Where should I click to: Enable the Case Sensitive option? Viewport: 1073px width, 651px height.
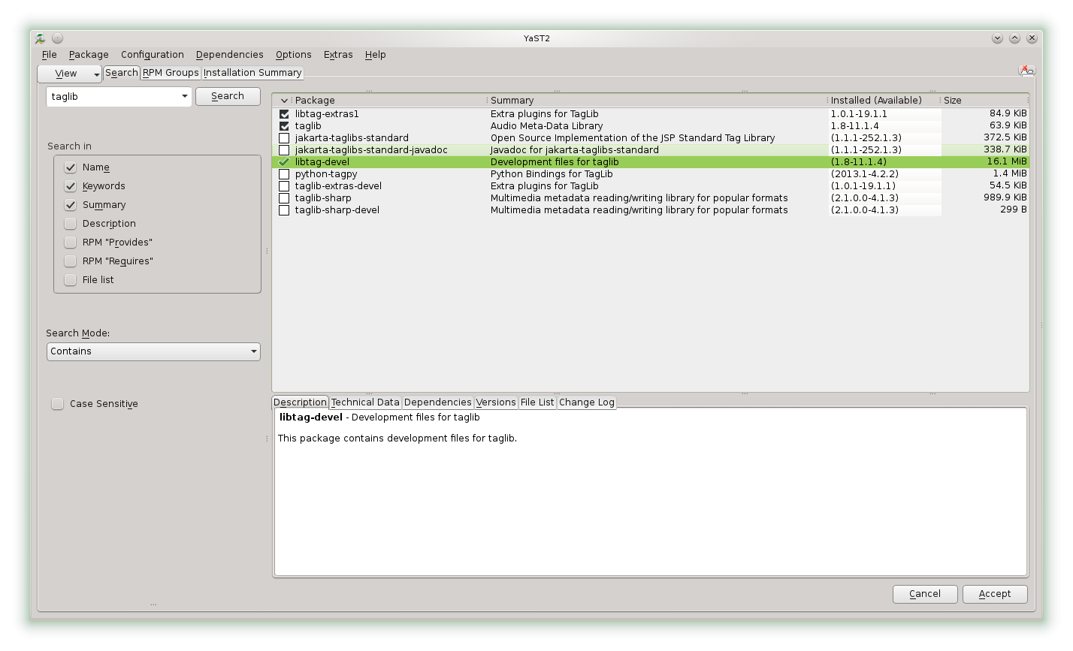coord(58,404)
